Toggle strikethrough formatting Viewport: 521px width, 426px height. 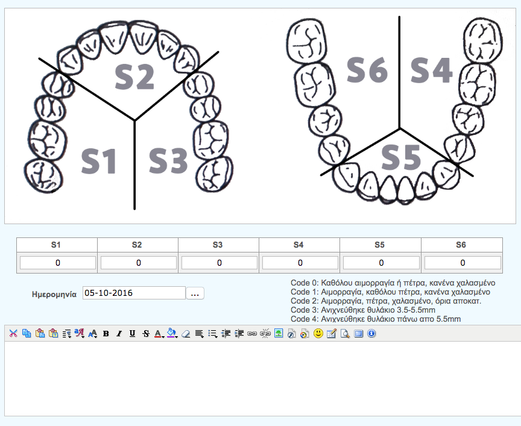pos(145,333)
